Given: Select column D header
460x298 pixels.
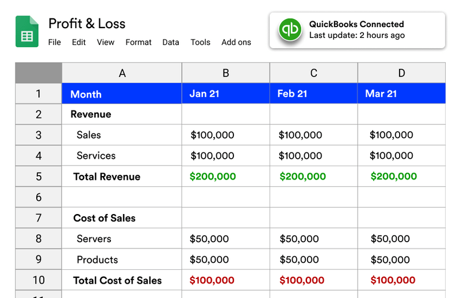Looking at the screenshot, I should click(401, 73).
